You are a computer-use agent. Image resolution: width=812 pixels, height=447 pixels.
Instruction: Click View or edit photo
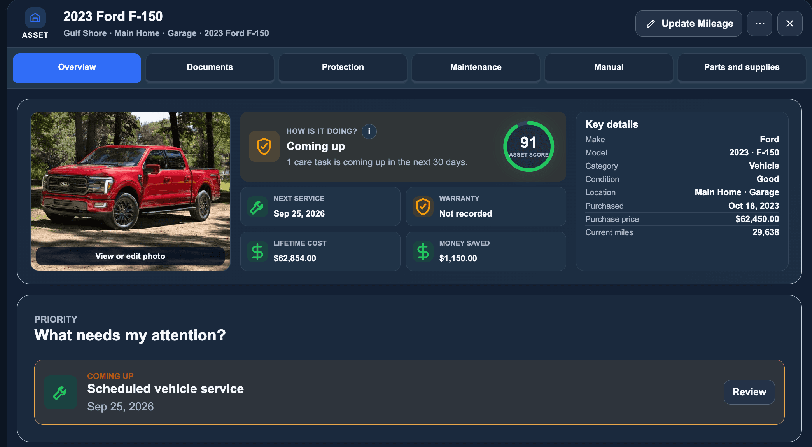pos(130,256)
